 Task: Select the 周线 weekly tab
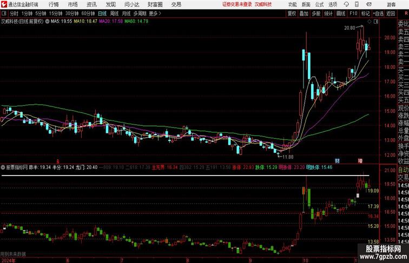coord(114,14)
